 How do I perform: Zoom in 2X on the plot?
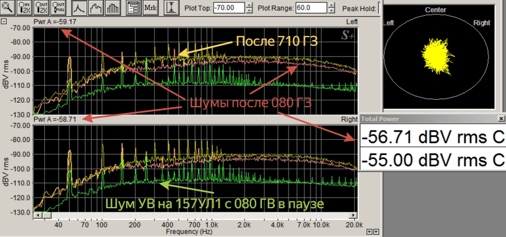tap(25, 8)
